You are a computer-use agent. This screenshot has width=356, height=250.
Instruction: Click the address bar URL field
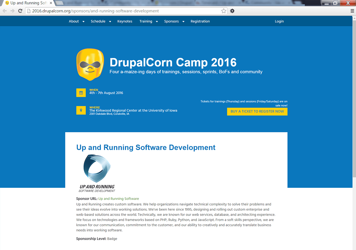tap(126, 11)
